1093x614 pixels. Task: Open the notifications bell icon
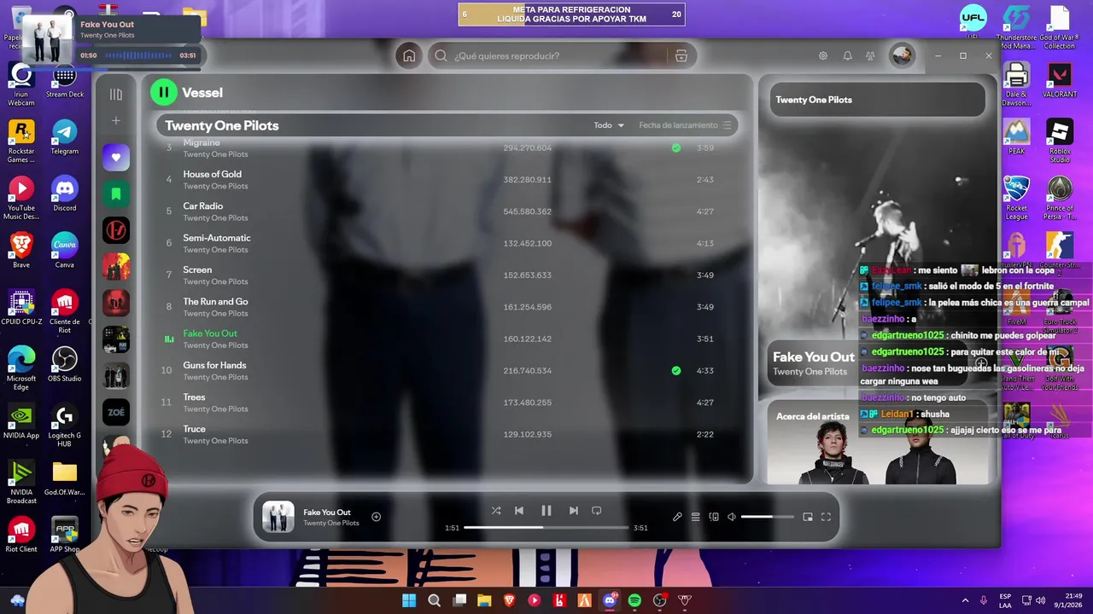(847, 55)
